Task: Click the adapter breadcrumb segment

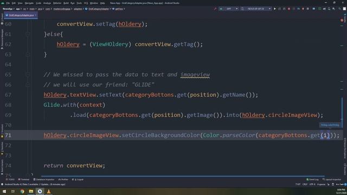Action: (78, 9)
